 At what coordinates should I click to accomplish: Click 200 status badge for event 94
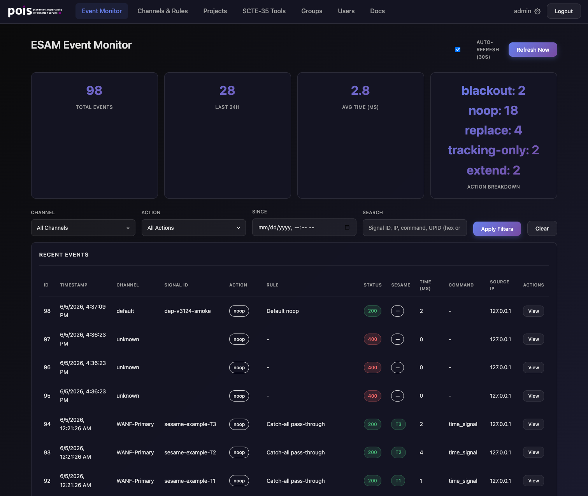372,424
